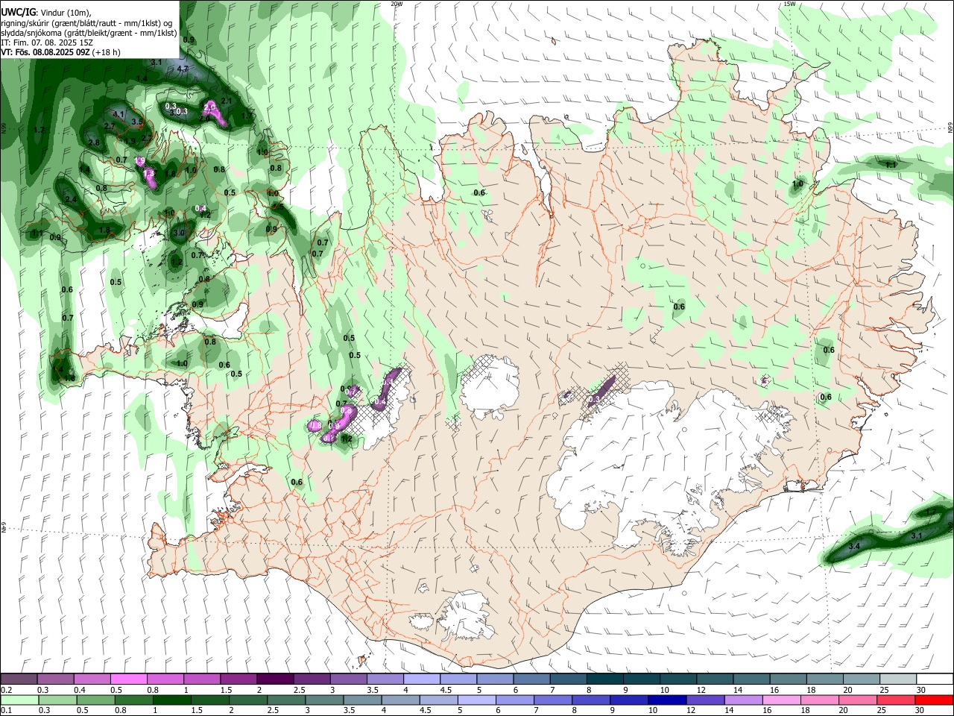Click the 2.8 precipitation value on the map
The height and width of the screenshot is (716, 954).
coord(94,142)
